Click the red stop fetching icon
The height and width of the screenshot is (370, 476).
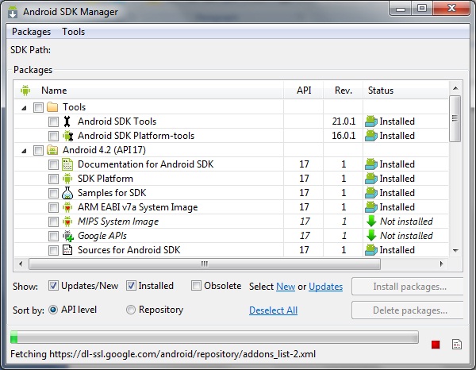click(436, 344)
